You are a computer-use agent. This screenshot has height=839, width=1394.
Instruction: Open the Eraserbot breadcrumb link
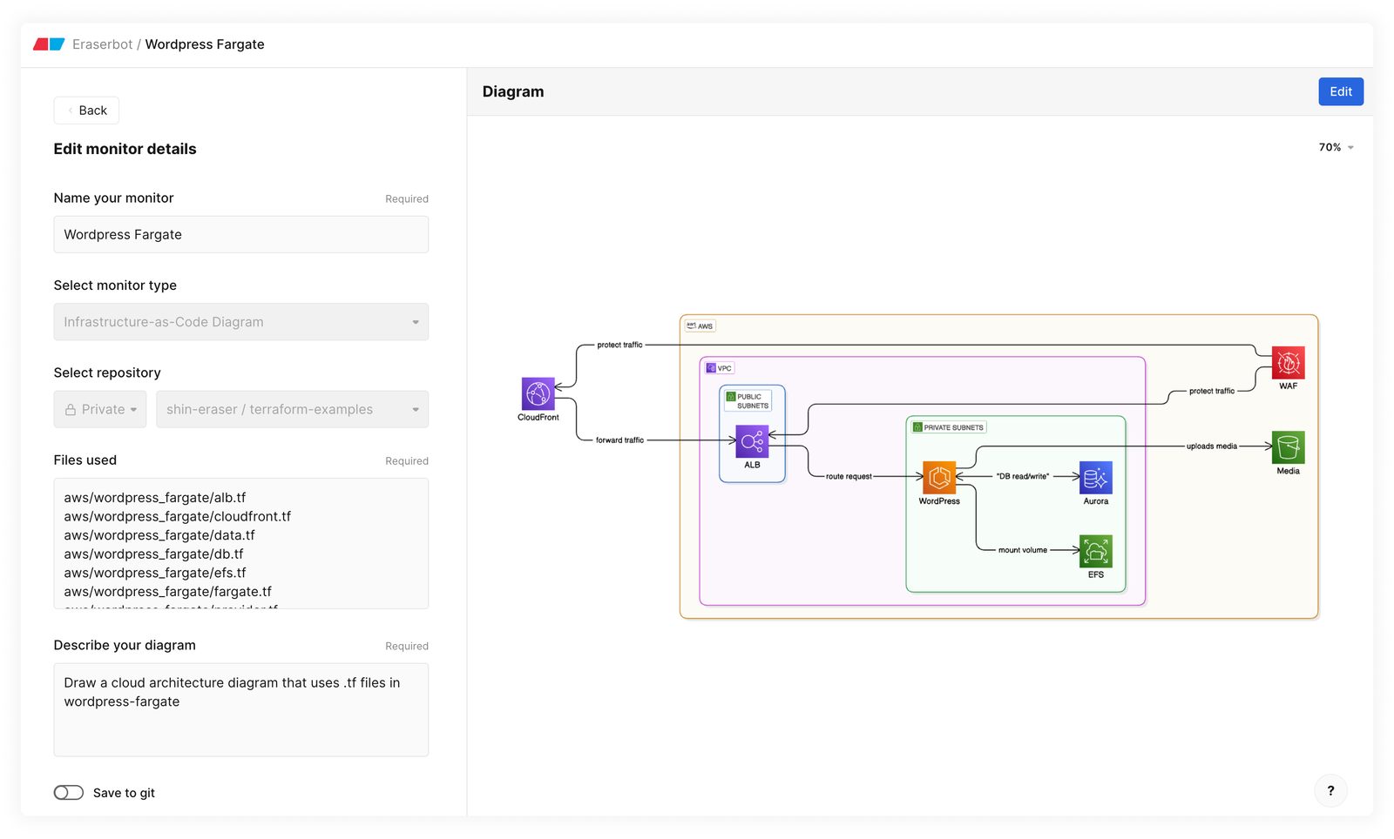click(x=103, y=44)
